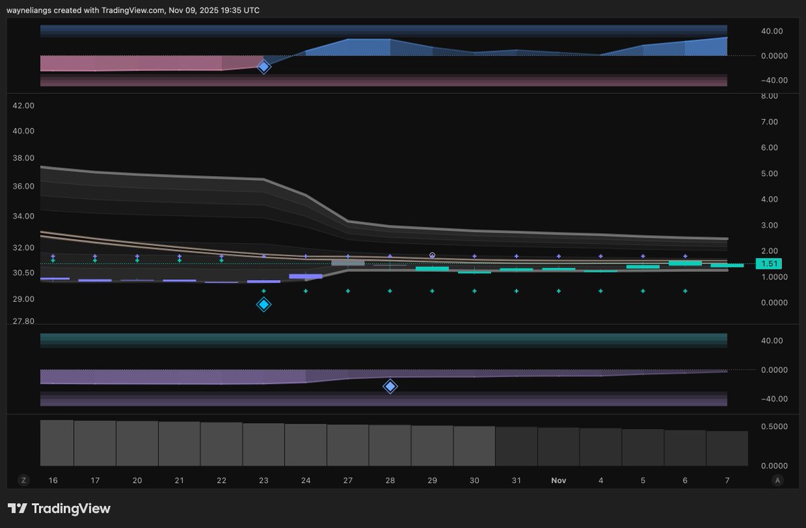Click the Nov month label on the time axis
Viewport: 806px width, 528px height.
(559, 480)
